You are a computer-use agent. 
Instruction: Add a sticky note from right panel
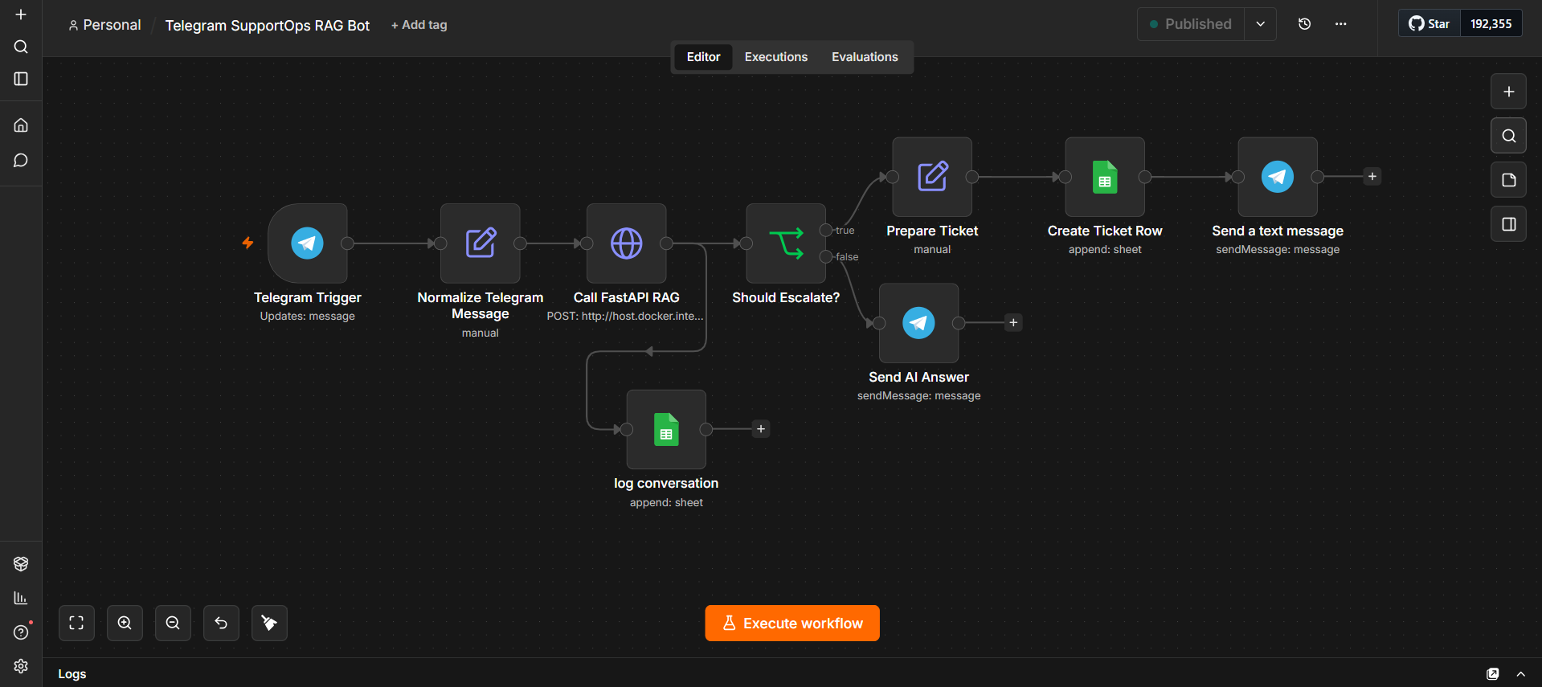pos(1509,180)
